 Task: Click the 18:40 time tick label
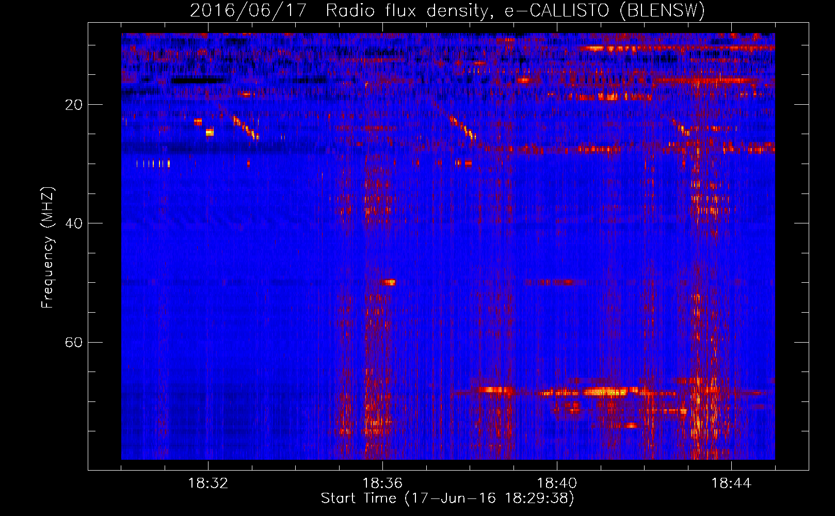(x=557, y=483)
